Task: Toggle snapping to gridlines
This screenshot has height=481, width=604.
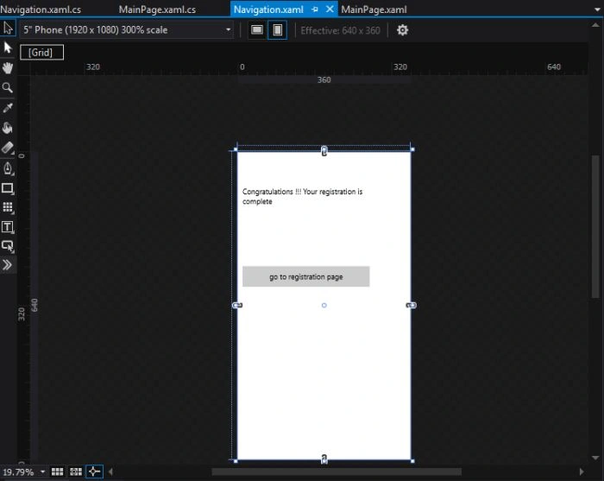Action: pyautogui.click(x=76, y=472)
